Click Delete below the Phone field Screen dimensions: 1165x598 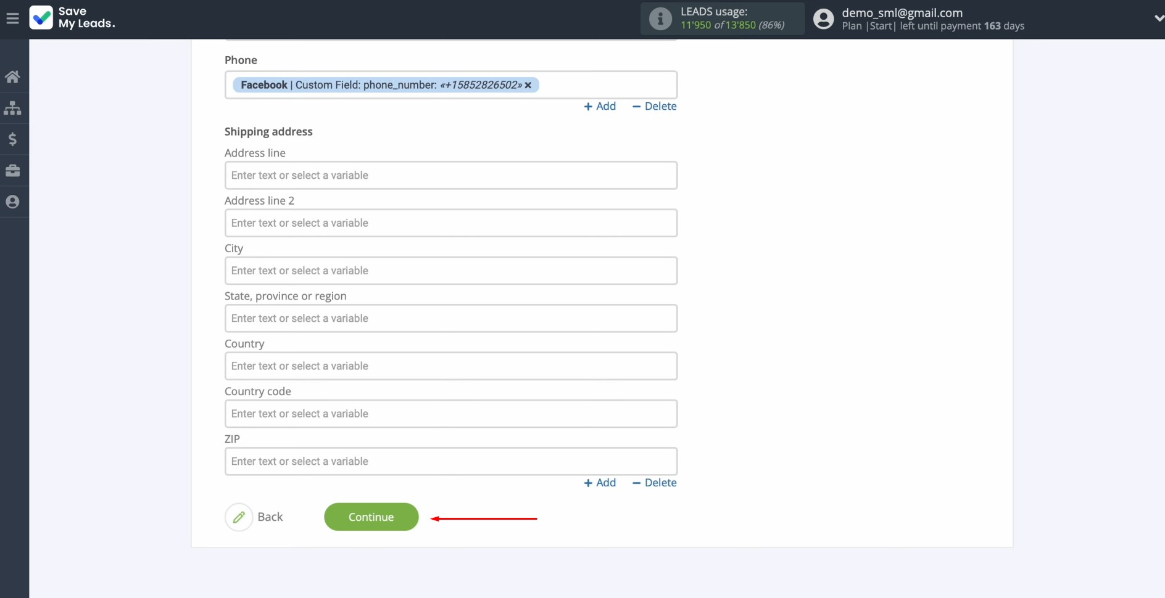tap(654, 106)
